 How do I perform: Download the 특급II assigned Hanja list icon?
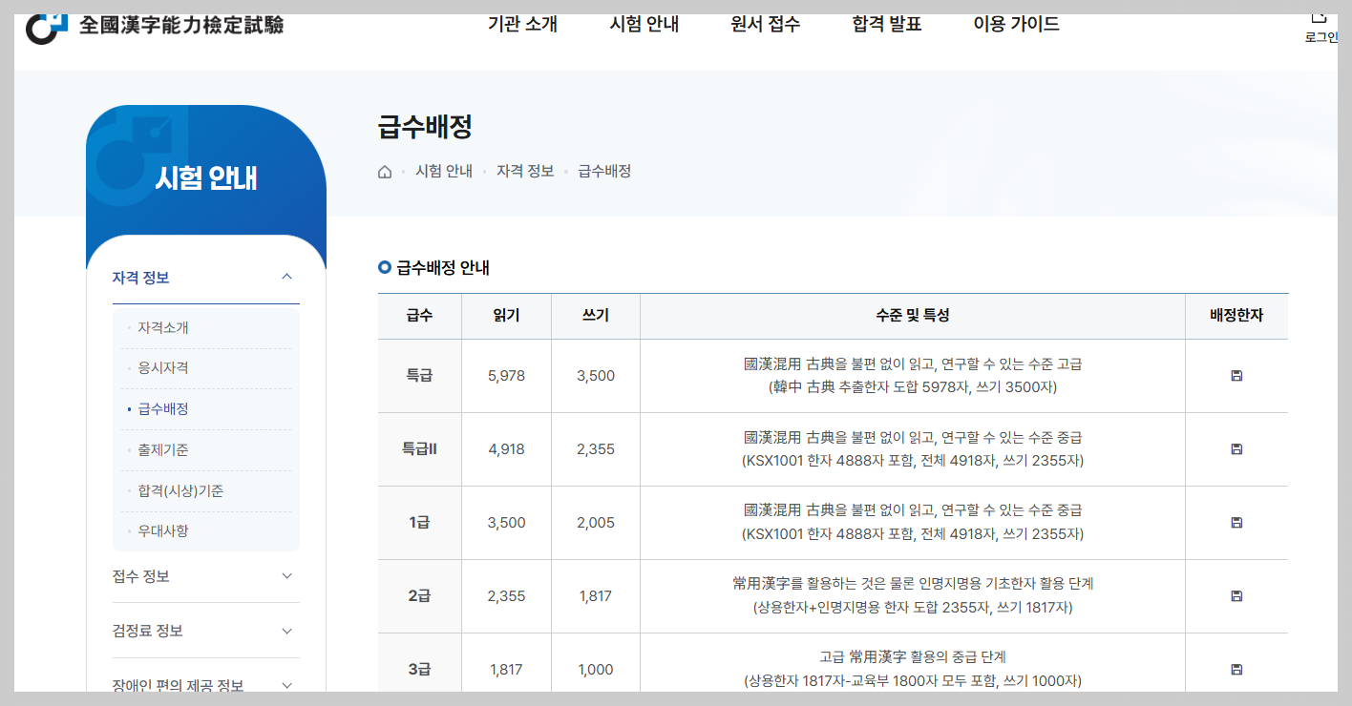click(x=1236, y=448)
